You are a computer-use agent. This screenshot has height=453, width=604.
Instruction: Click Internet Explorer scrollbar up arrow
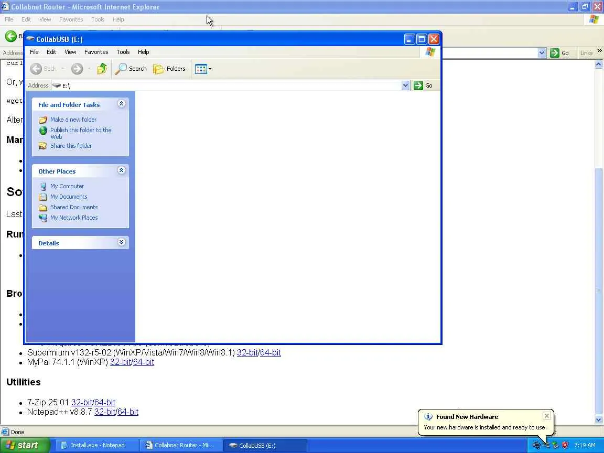point(599,64)
